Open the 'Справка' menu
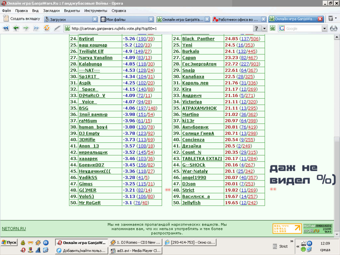340x255 pixels. pos(118,11)
